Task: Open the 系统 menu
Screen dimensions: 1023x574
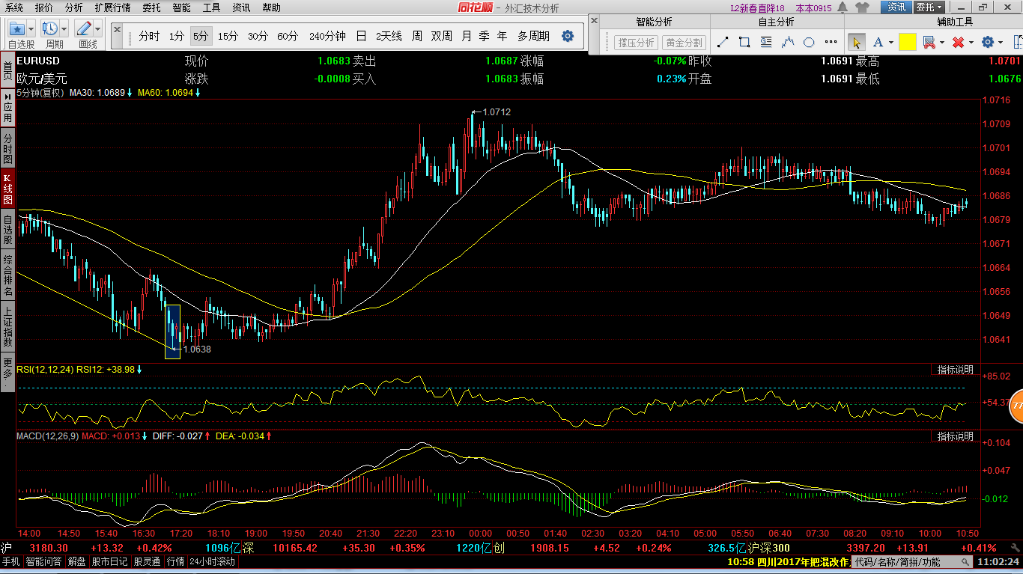Action: pos(13,7)
